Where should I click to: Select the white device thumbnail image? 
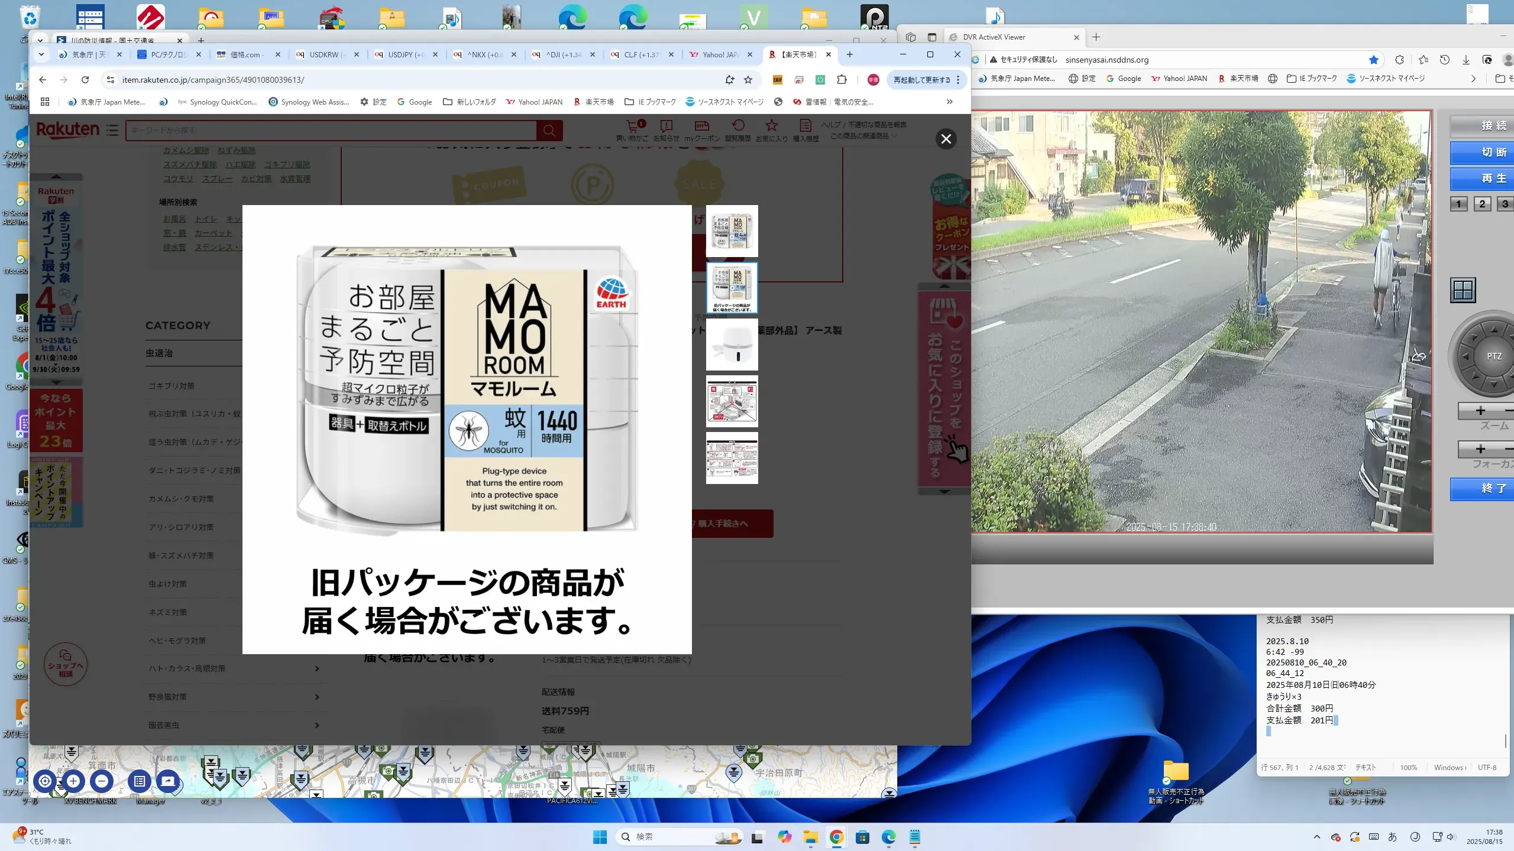click(732, 345)
